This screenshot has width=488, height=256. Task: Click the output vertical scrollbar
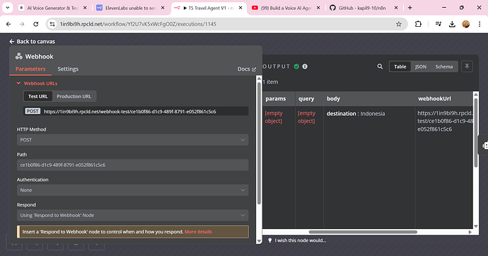click(x=475, y=132)
